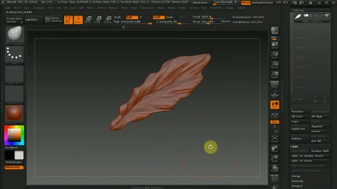The image size is (337, 189).
Task: Toggle the orange Alternate button
Action: tap(14, 167)
